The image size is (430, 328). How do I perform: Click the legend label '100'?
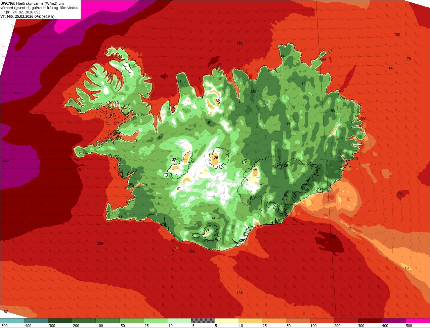(313, 326)
